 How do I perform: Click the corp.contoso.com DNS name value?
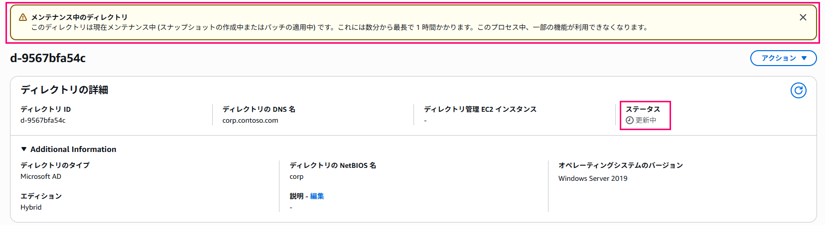tap(250, 121)
